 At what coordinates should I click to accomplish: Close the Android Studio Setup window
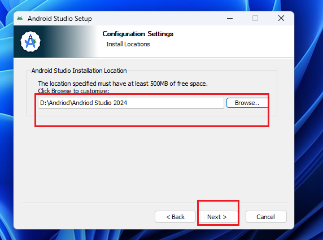click(281, 18)
